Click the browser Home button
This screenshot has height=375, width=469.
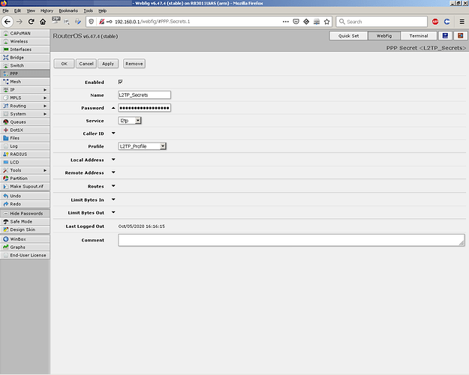pyautogui.click(x=43, y=22)
